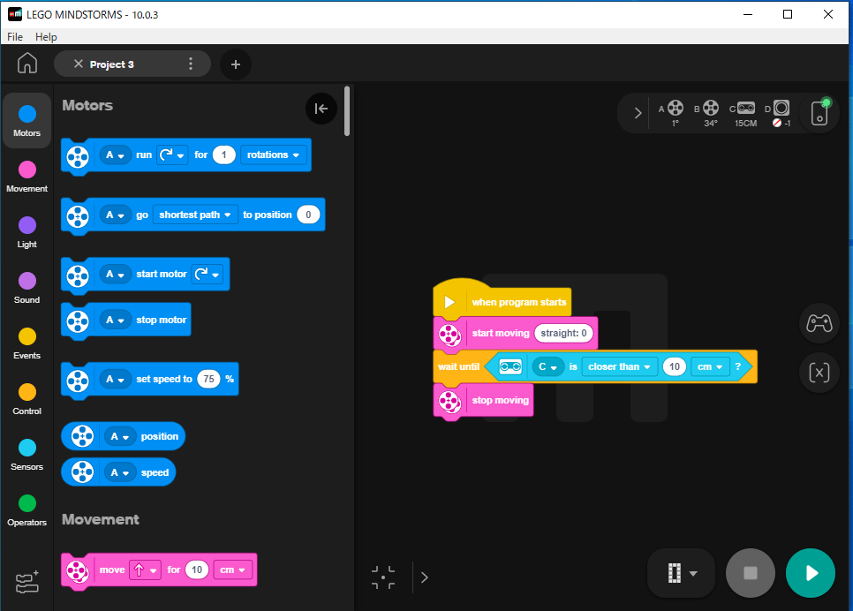
Task: Open port dropdown in start motor block
Action: 116,275
